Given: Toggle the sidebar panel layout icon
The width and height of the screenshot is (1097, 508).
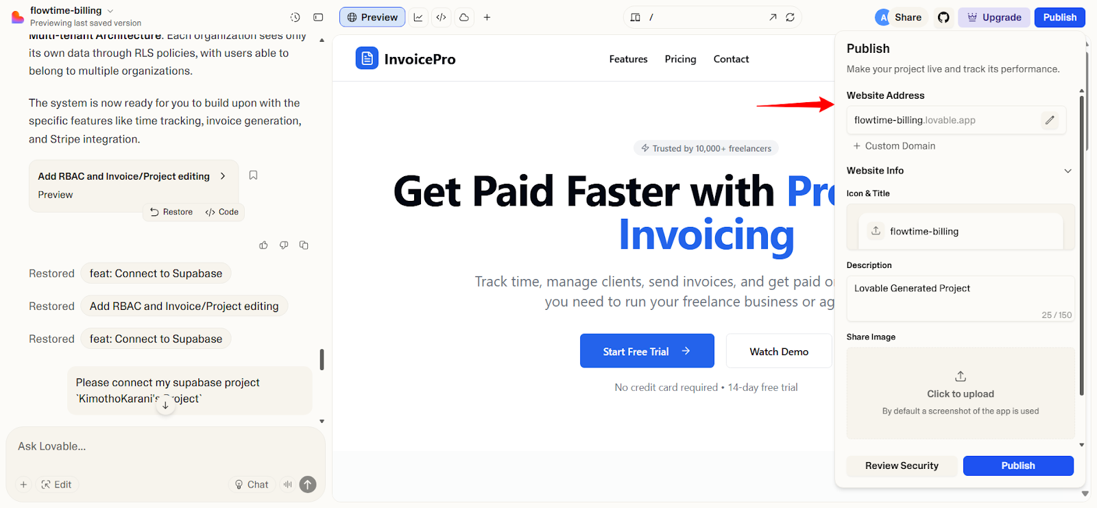Looking at the screenshot, I should [318, 17].
